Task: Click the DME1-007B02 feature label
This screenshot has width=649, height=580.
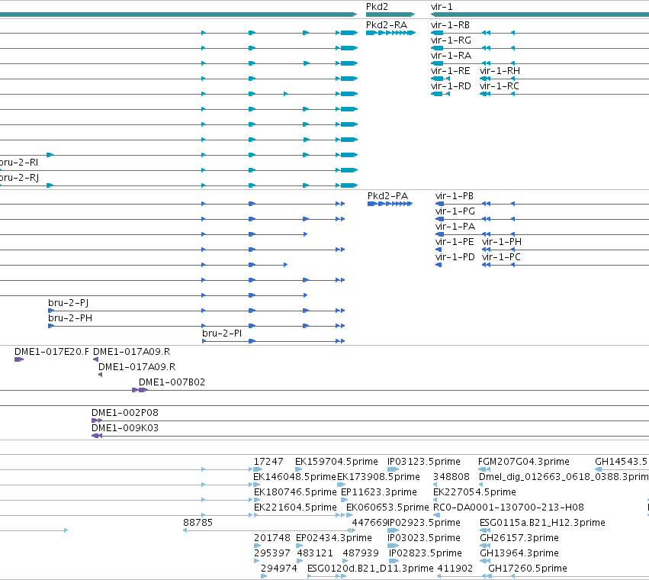Action: [172, 382]
